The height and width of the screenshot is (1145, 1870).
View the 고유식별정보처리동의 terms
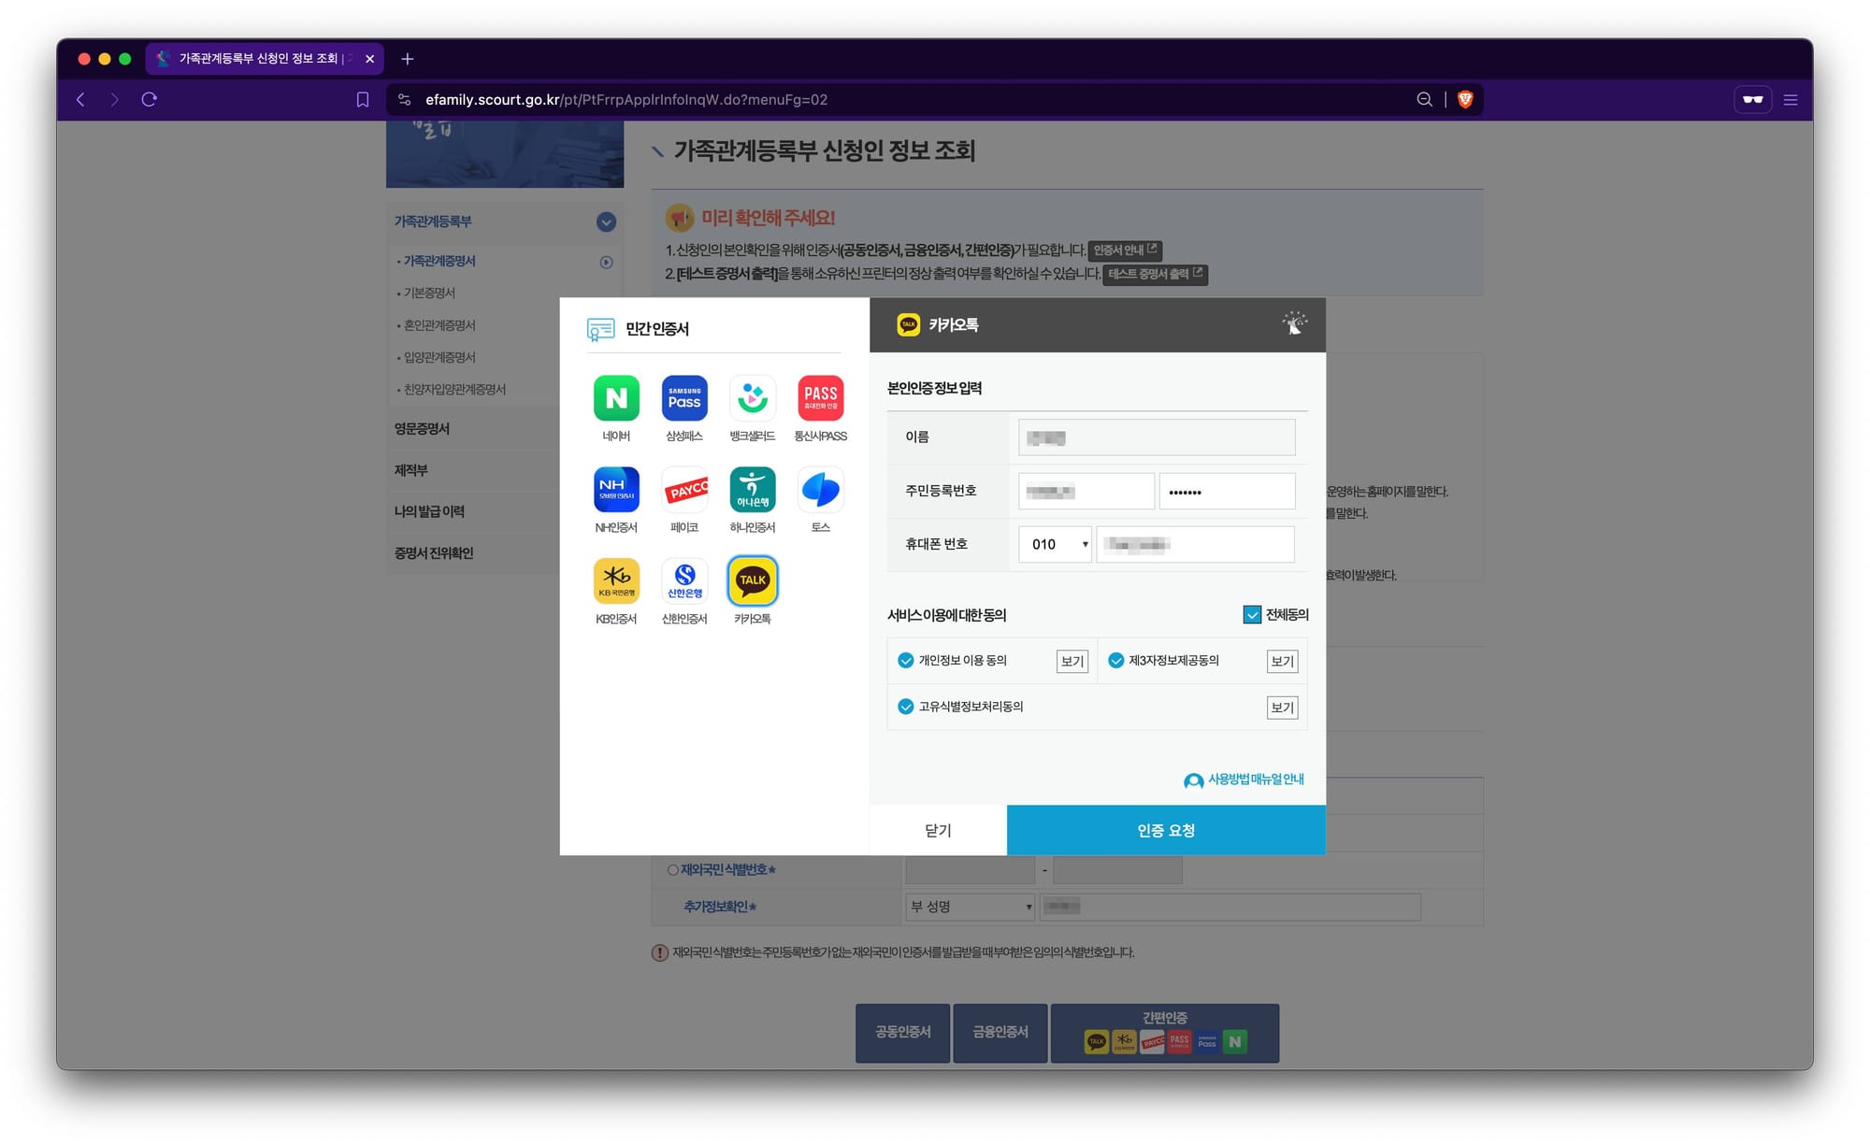[x=1283, y=708]
